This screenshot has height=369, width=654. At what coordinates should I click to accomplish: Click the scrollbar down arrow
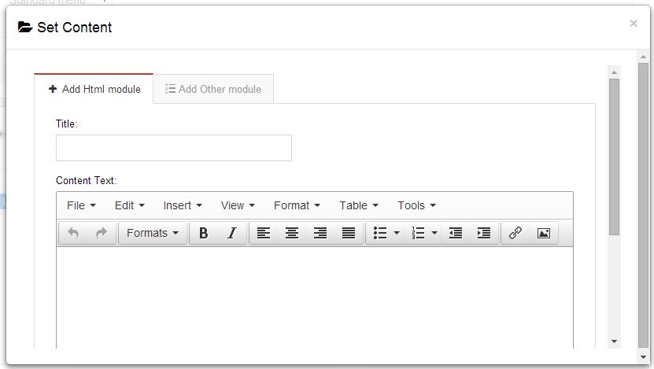(614, 341)
